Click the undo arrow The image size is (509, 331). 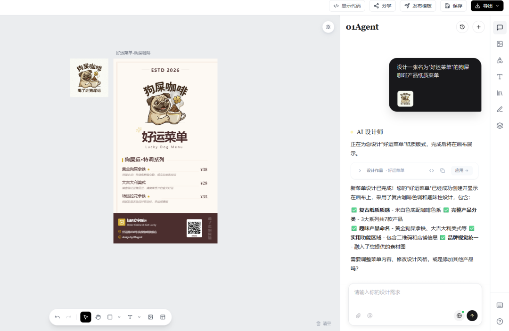pyautogui.click(x=57, y=317)
